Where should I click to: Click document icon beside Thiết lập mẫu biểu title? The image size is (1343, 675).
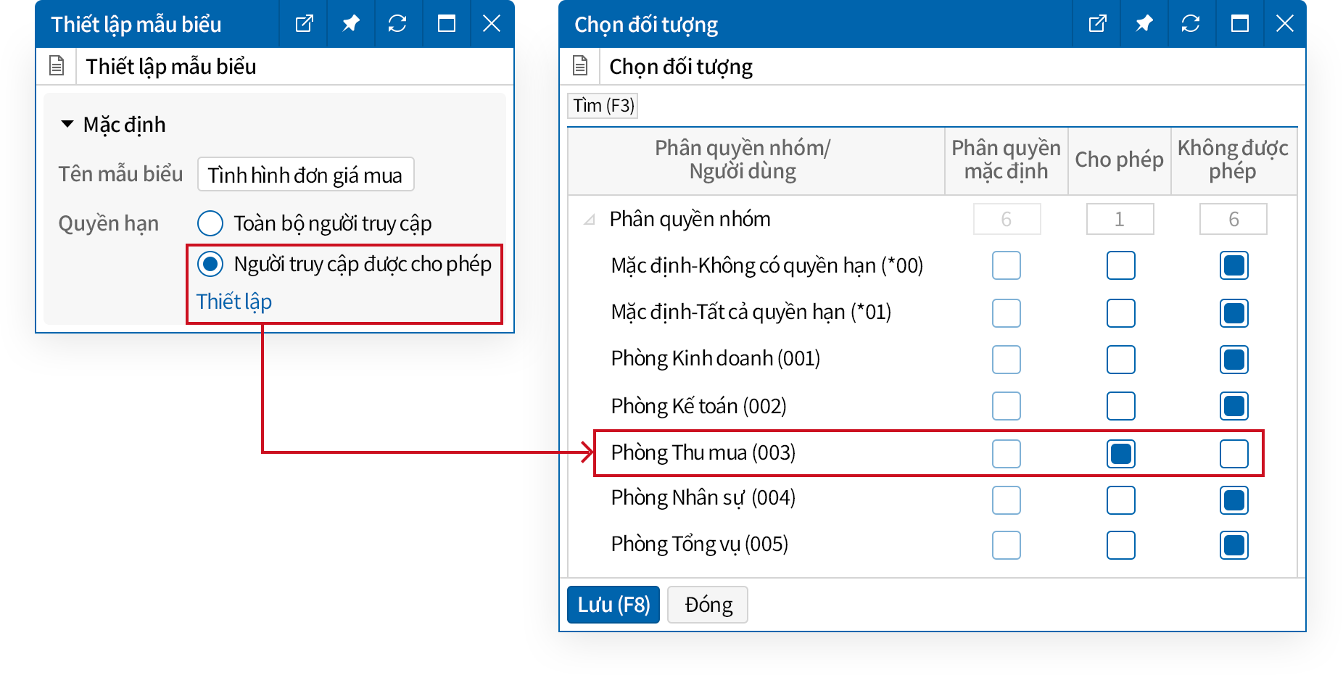(57, 66)
